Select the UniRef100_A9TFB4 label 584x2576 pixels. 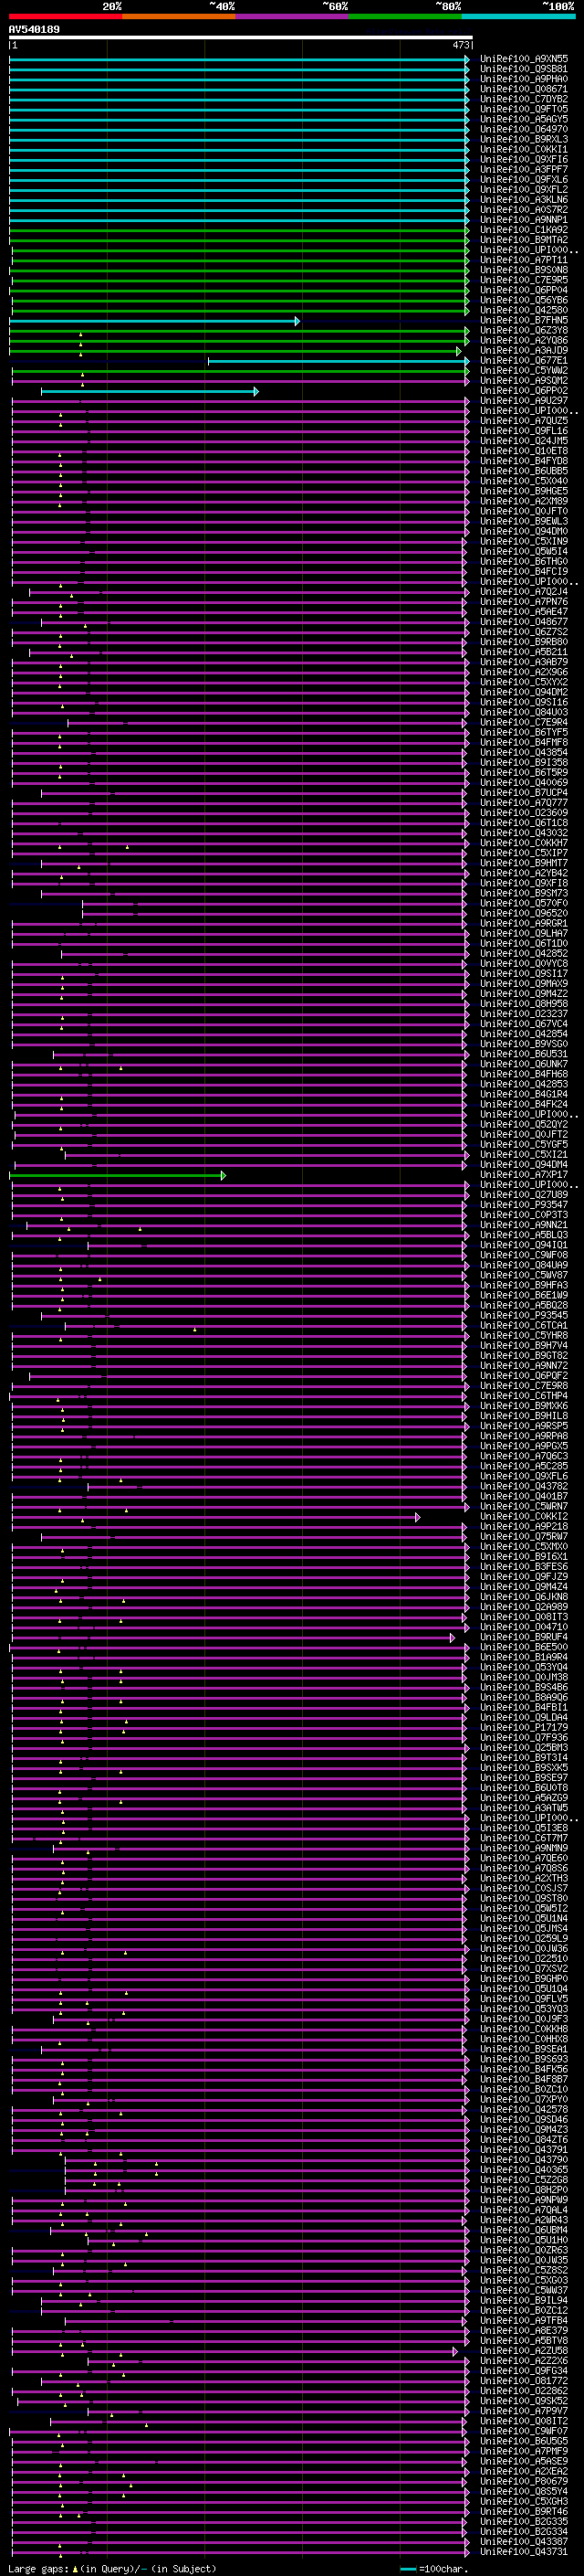[524, 2320]
